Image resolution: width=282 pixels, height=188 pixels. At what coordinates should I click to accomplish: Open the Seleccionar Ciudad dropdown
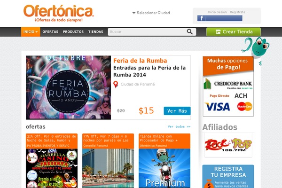point(151,13)
